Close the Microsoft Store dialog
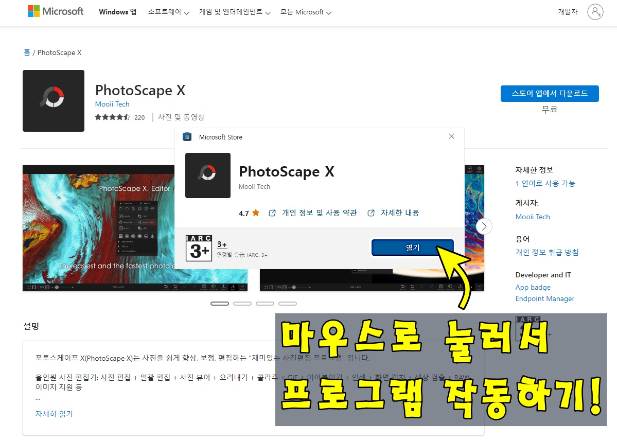Viewport: 617px width, 441px height. pos(451,136)
